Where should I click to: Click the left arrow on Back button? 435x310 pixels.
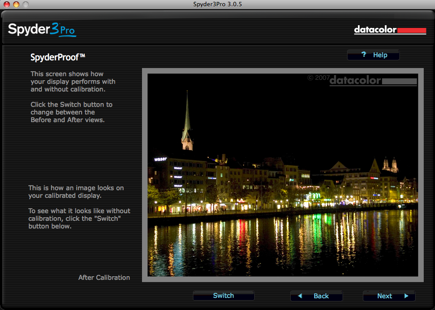tap(300, 296)
